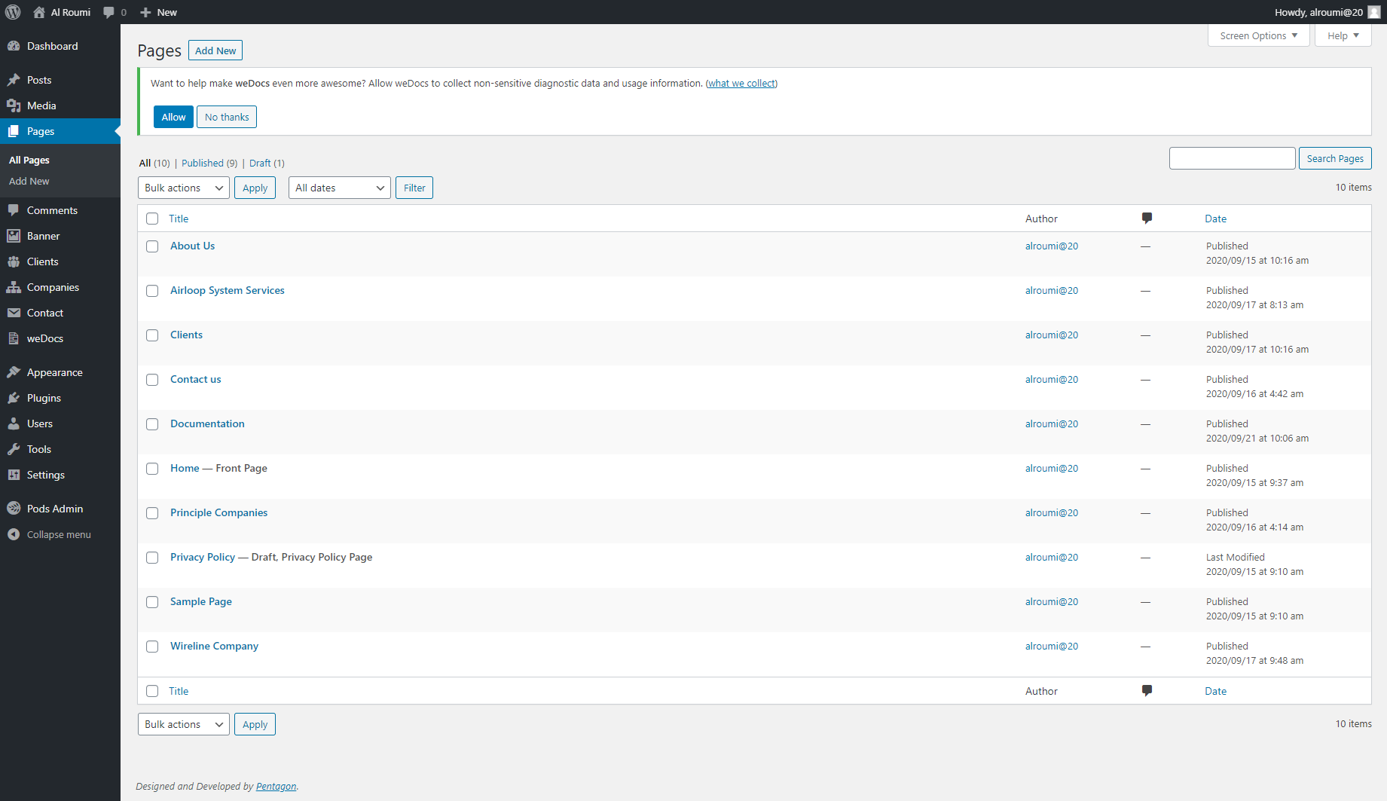
Task: Tick the Wireline Company row checkbox
Action: pyautogui.click(x=152, y=647)
